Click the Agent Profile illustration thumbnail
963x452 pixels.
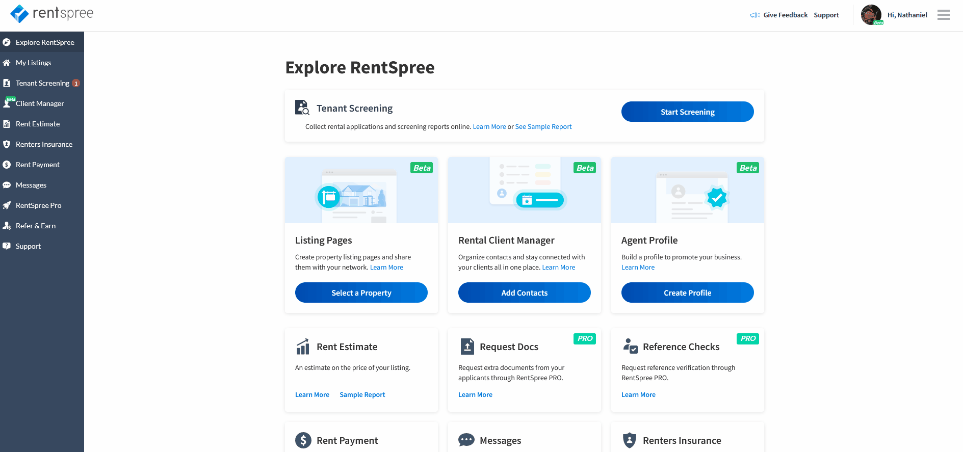click(x=687, y=190)
